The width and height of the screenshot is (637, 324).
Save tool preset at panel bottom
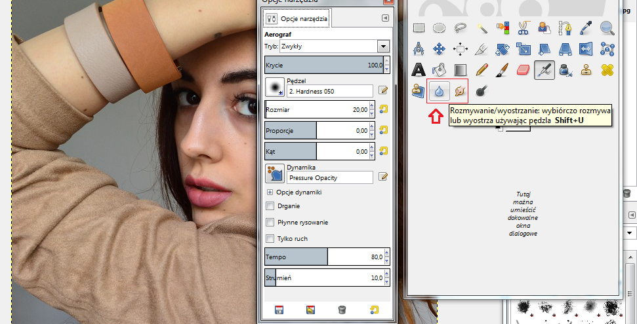[x=279, y=310]
